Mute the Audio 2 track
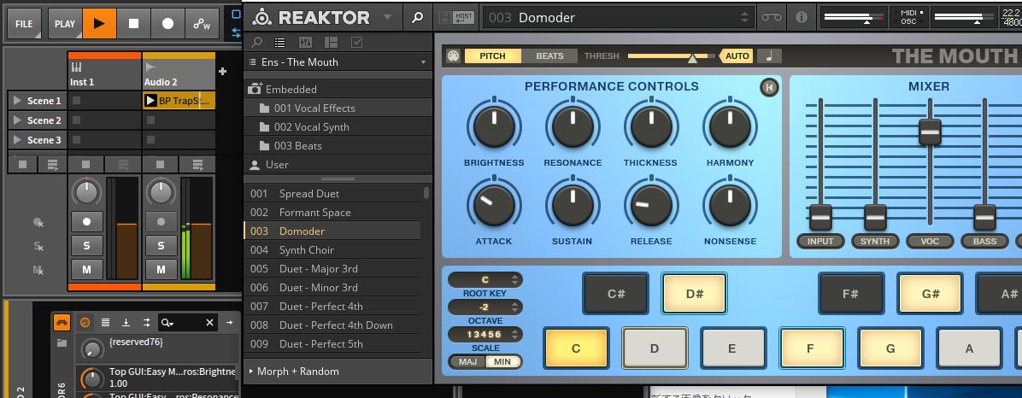Screen dimensions: 1022x398 [x=161, y=269]
